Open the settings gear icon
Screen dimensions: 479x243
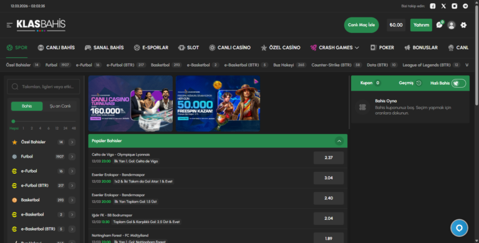point(463,25)
